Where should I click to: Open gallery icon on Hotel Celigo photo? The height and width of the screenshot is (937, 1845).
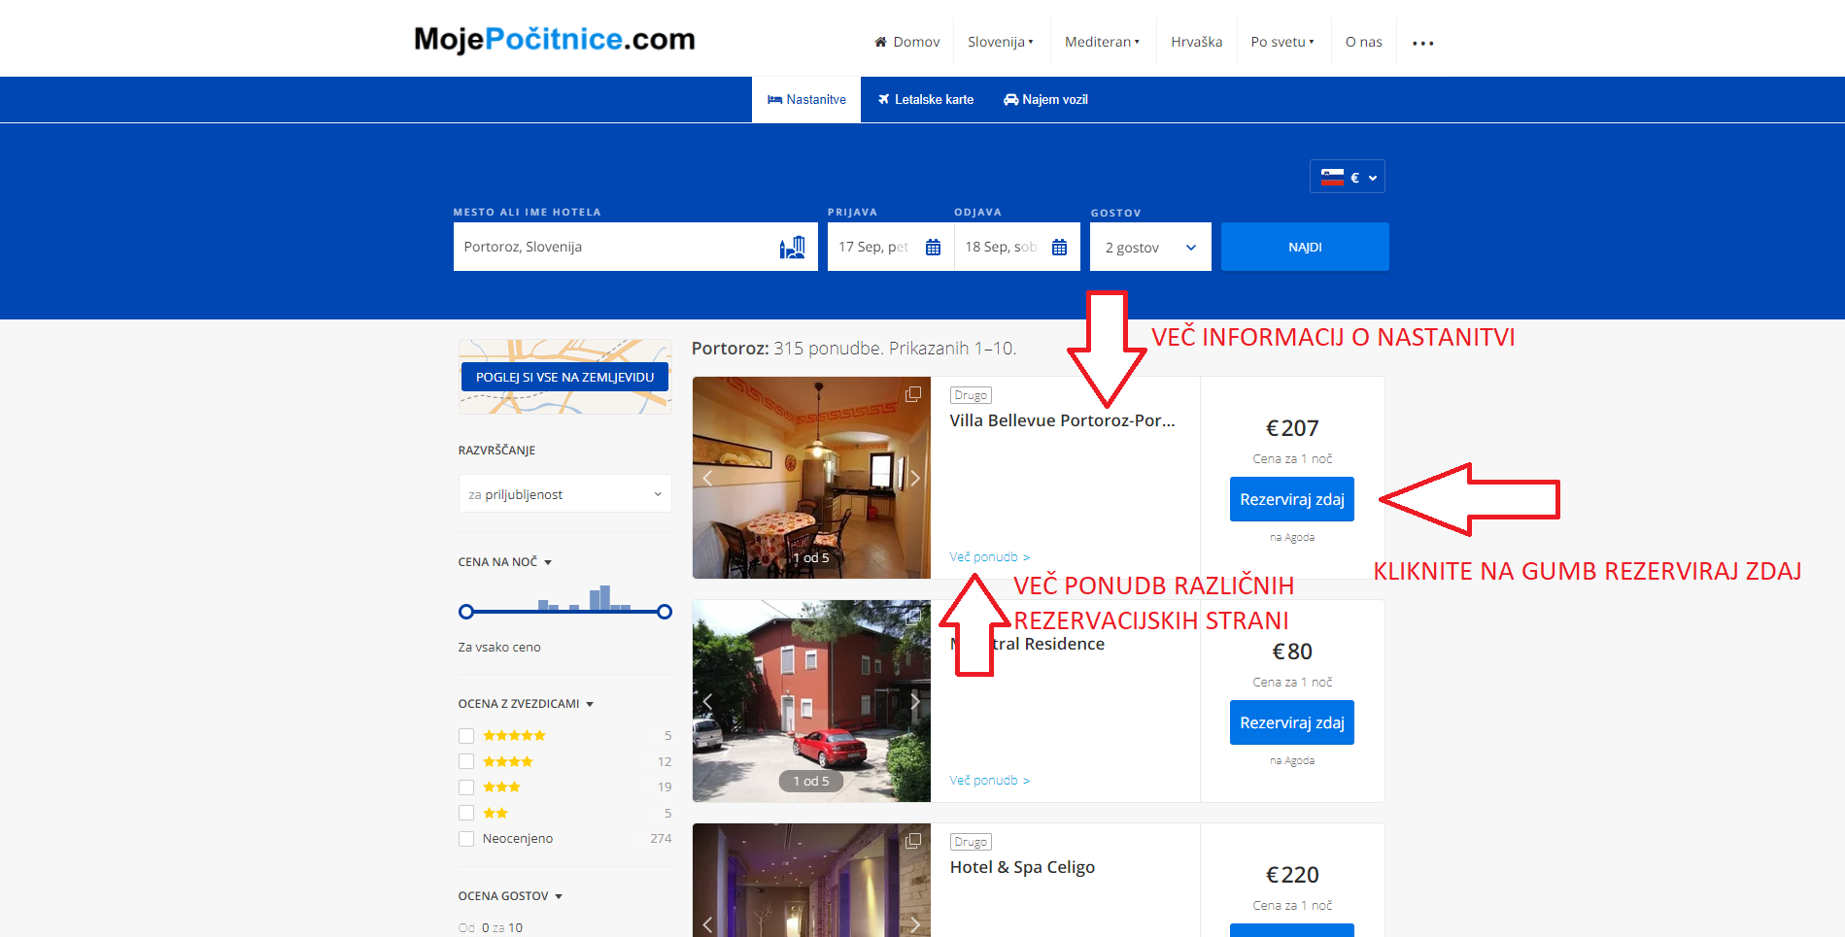913,841
